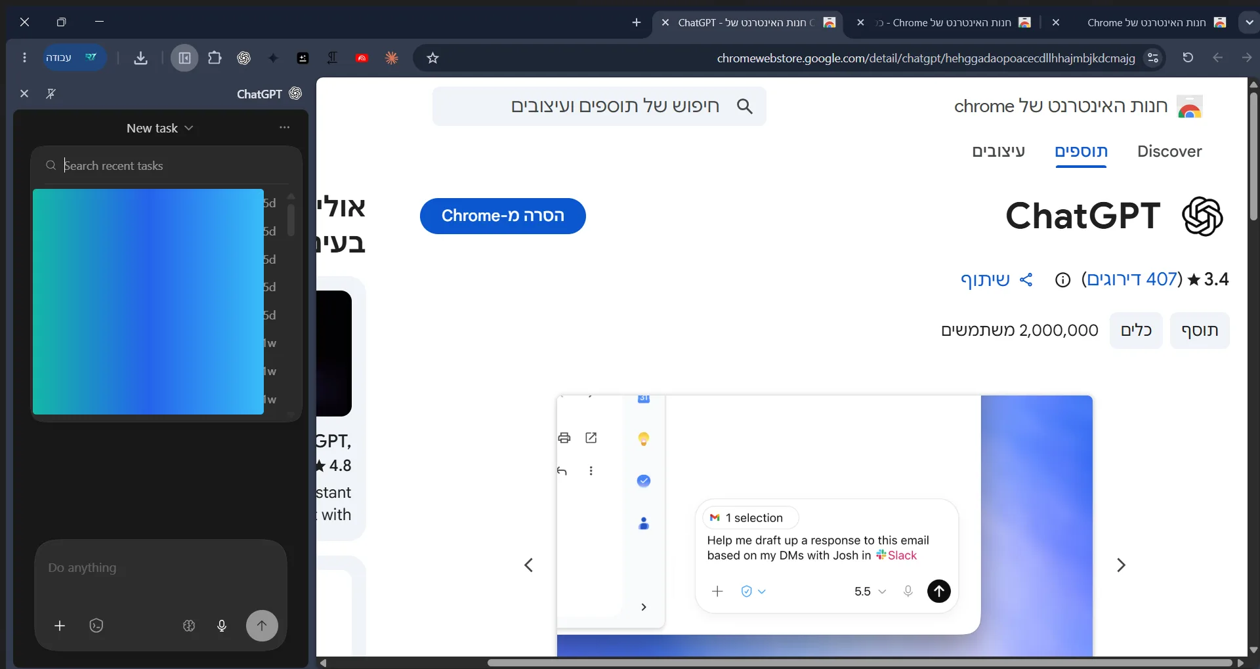Toggle the side panel toolbar button
Image resolution: width=1260 pixels, height=669 pixels.
coord(184,58)
